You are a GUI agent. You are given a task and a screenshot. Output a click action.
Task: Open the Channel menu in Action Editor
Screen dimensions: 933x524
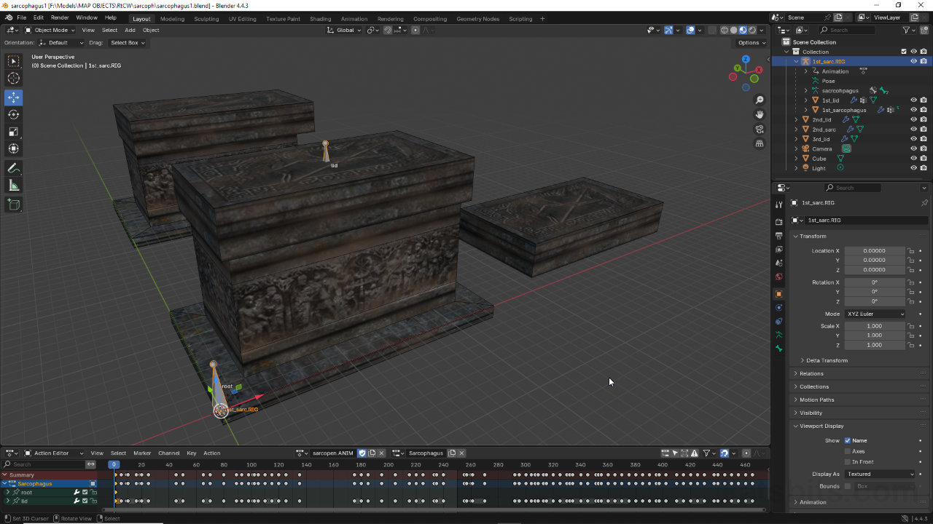pos(168,453)
